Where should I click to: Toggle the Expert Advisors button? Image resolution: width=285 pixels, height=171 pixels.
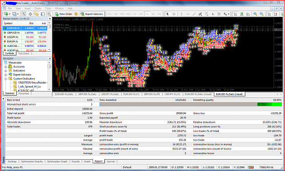click(x=92, y=14)
